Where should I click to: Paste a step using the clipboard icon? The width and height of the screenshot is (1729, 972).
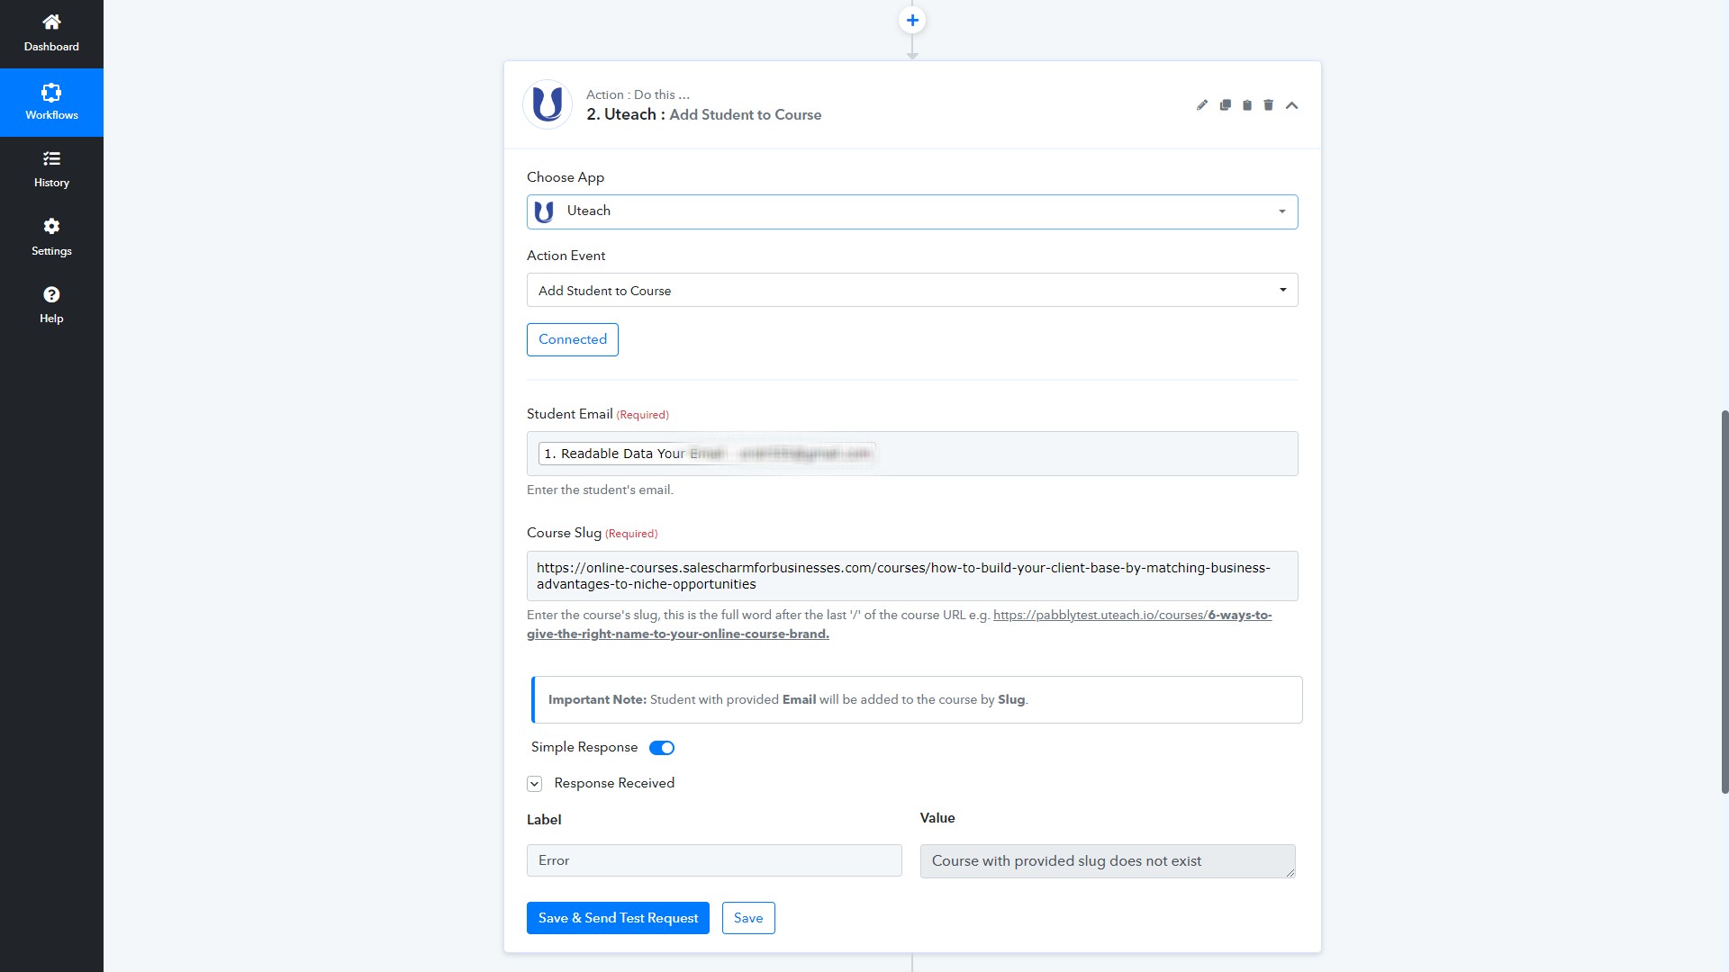tap(1247, 105)
